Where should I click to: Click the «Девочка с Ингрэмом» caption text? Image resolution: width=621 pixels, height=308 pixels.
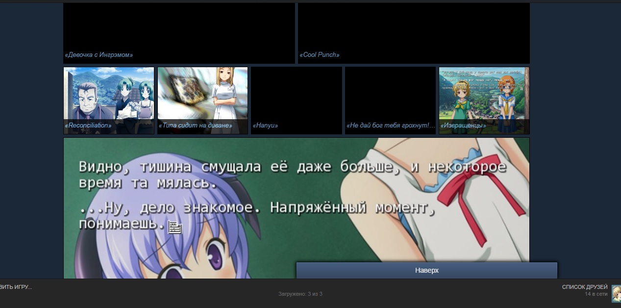(99, 55)
